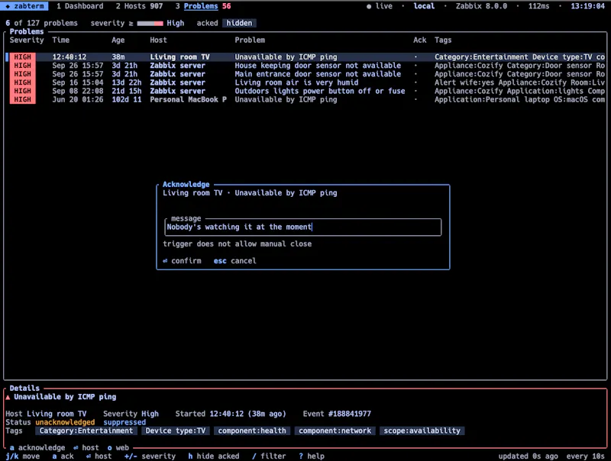Click the hide acked hint
This screenshot has height=461, width=611.
(x=214, y=456)
